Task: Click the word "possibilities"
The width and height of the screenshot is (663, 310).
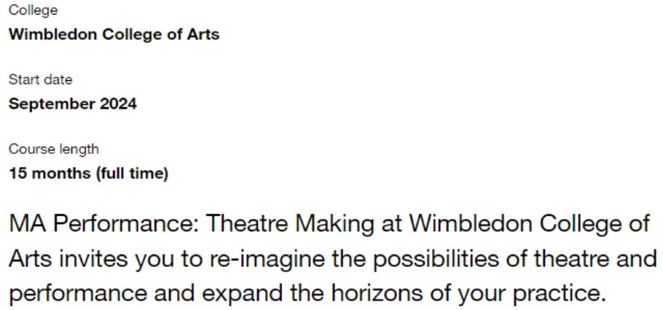Action: [x=436, y=259]
